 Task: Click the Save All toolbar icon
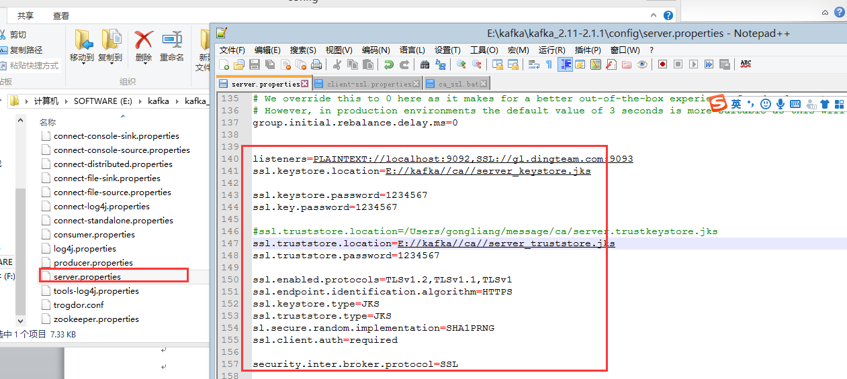click(270, 64)
